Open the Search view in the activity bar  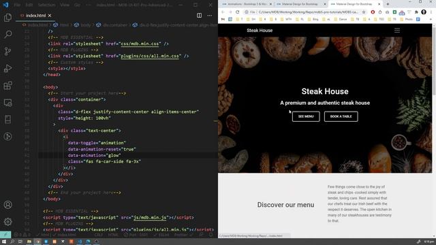7,35
